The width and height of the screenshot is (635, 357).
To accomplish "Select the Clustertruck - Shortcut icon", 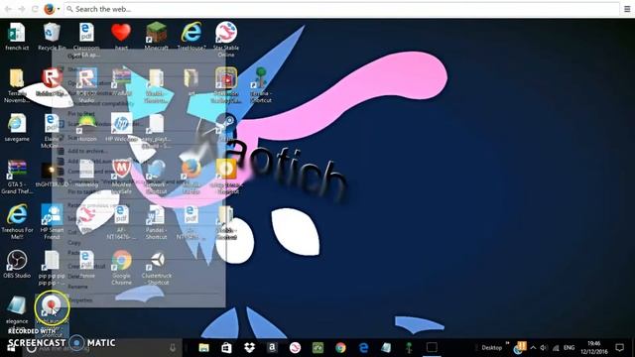I will pos(157,268).
